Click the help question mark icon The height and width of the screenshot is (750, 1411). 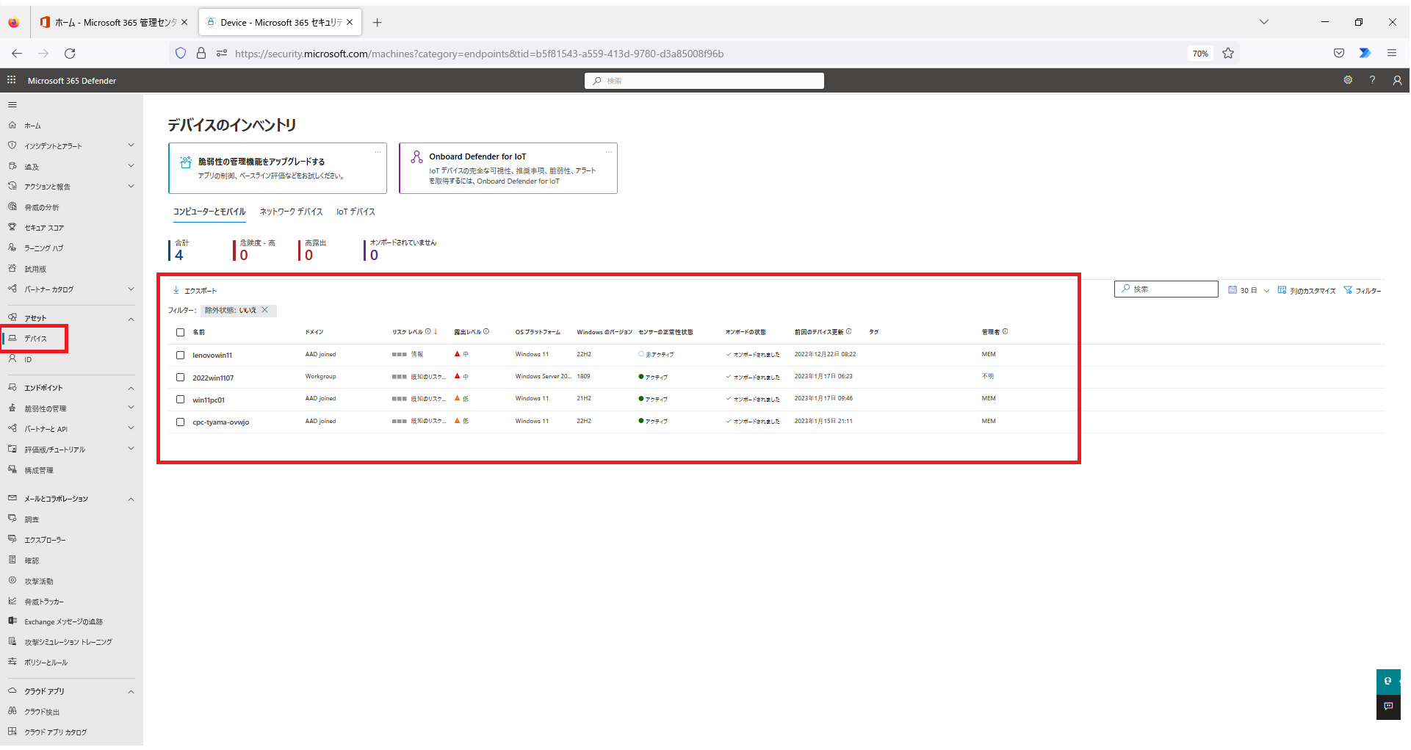[1372, 80]
